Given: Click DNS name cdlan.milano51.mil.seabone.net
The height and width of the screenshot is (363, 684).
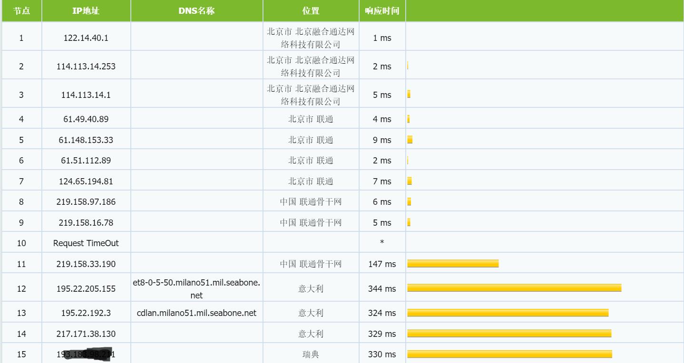Looking at the screenshot, I should point(196,313).
